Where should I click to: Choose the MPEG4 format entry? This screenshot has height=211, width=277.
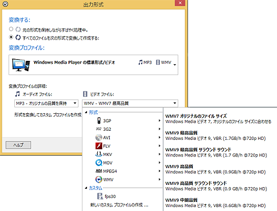pos(123,171)
